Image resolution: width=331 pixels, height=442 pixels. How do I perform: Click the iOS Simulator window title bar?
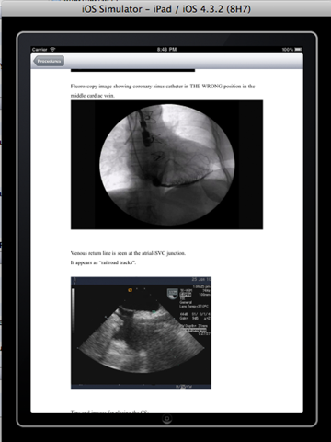pyautogui.click(x=166, y=9)
